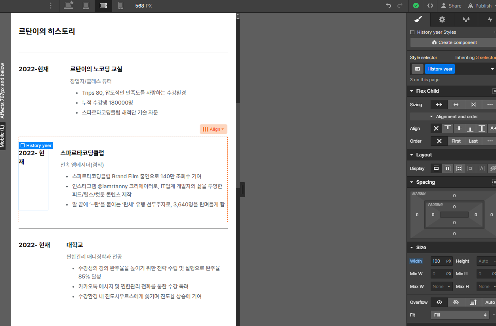The height and width of the screenshot is (326, 496).
Task: Switch to mobile portrait breakpoint
Action: coord(121,6)
